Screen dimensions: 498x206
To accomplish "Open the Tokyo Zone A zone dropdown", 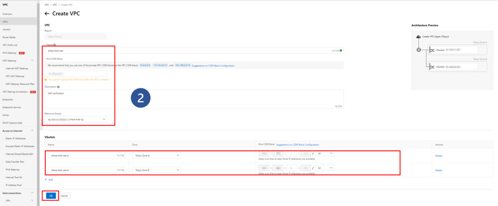I will [156, 156].
